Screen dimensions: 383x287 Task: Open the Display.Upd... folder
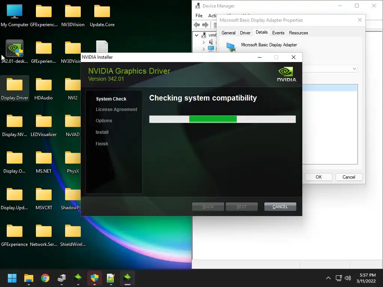tap(15, 198)
